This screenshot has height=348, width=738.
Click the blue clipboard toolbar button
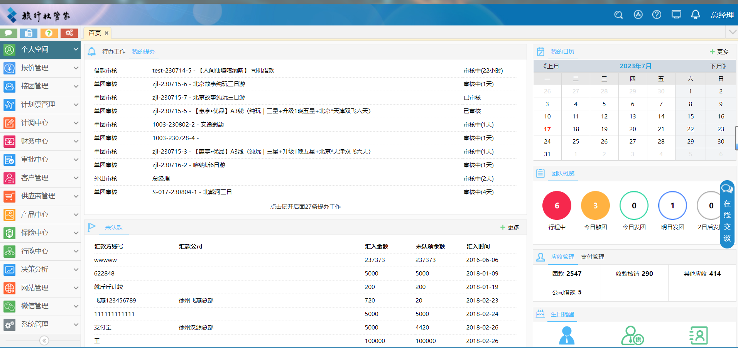click(29, 33)
